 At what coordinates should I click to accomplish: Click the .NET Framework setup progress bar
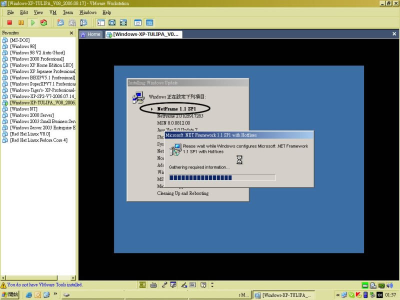[x=222, y=178]
